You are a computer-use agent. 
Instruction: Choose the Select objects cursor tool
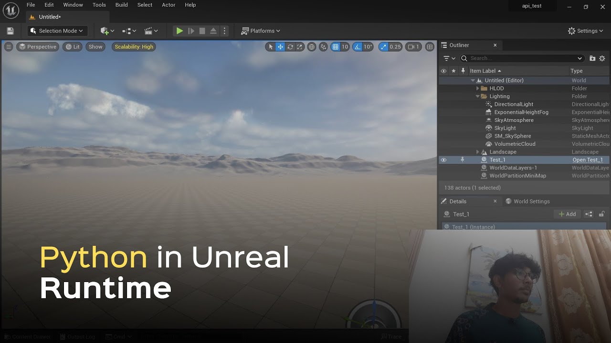click(271, 47)
